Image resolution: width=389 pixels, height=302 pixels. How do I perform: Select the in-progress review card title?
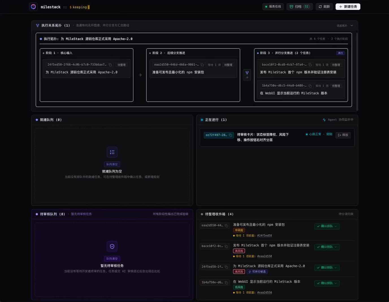[x=263, y=137]
